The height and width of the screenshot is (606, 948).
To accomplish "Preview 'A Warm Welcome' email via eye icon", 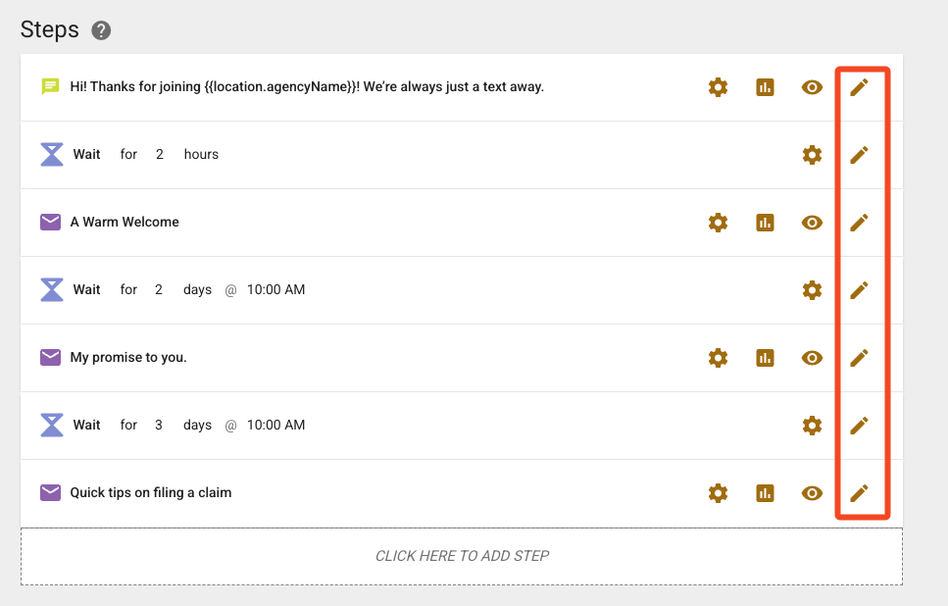I will 812,223.
